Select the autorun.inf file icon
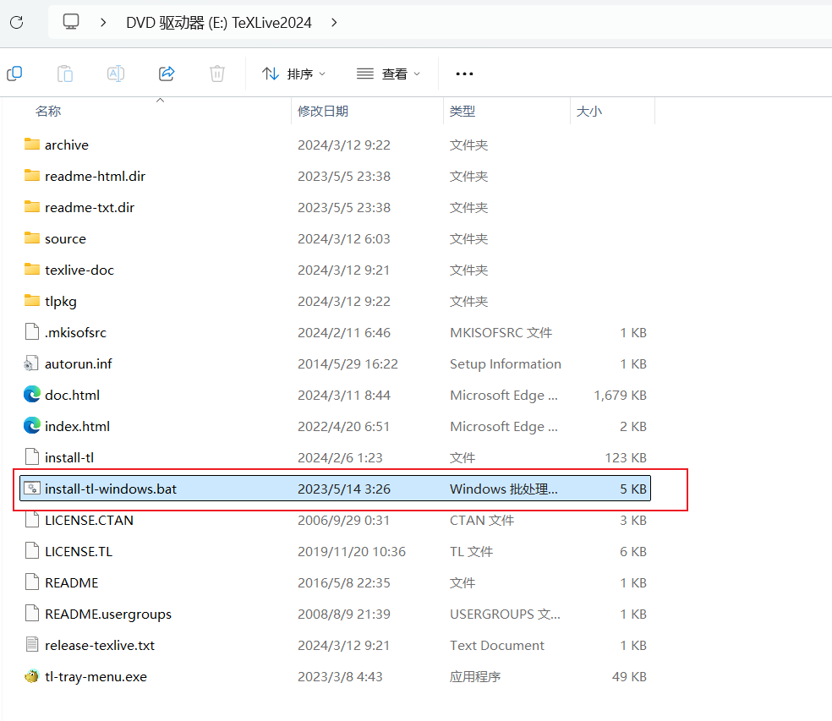The height and width of the screenshot is (721, 832). [x=31, y=363]
